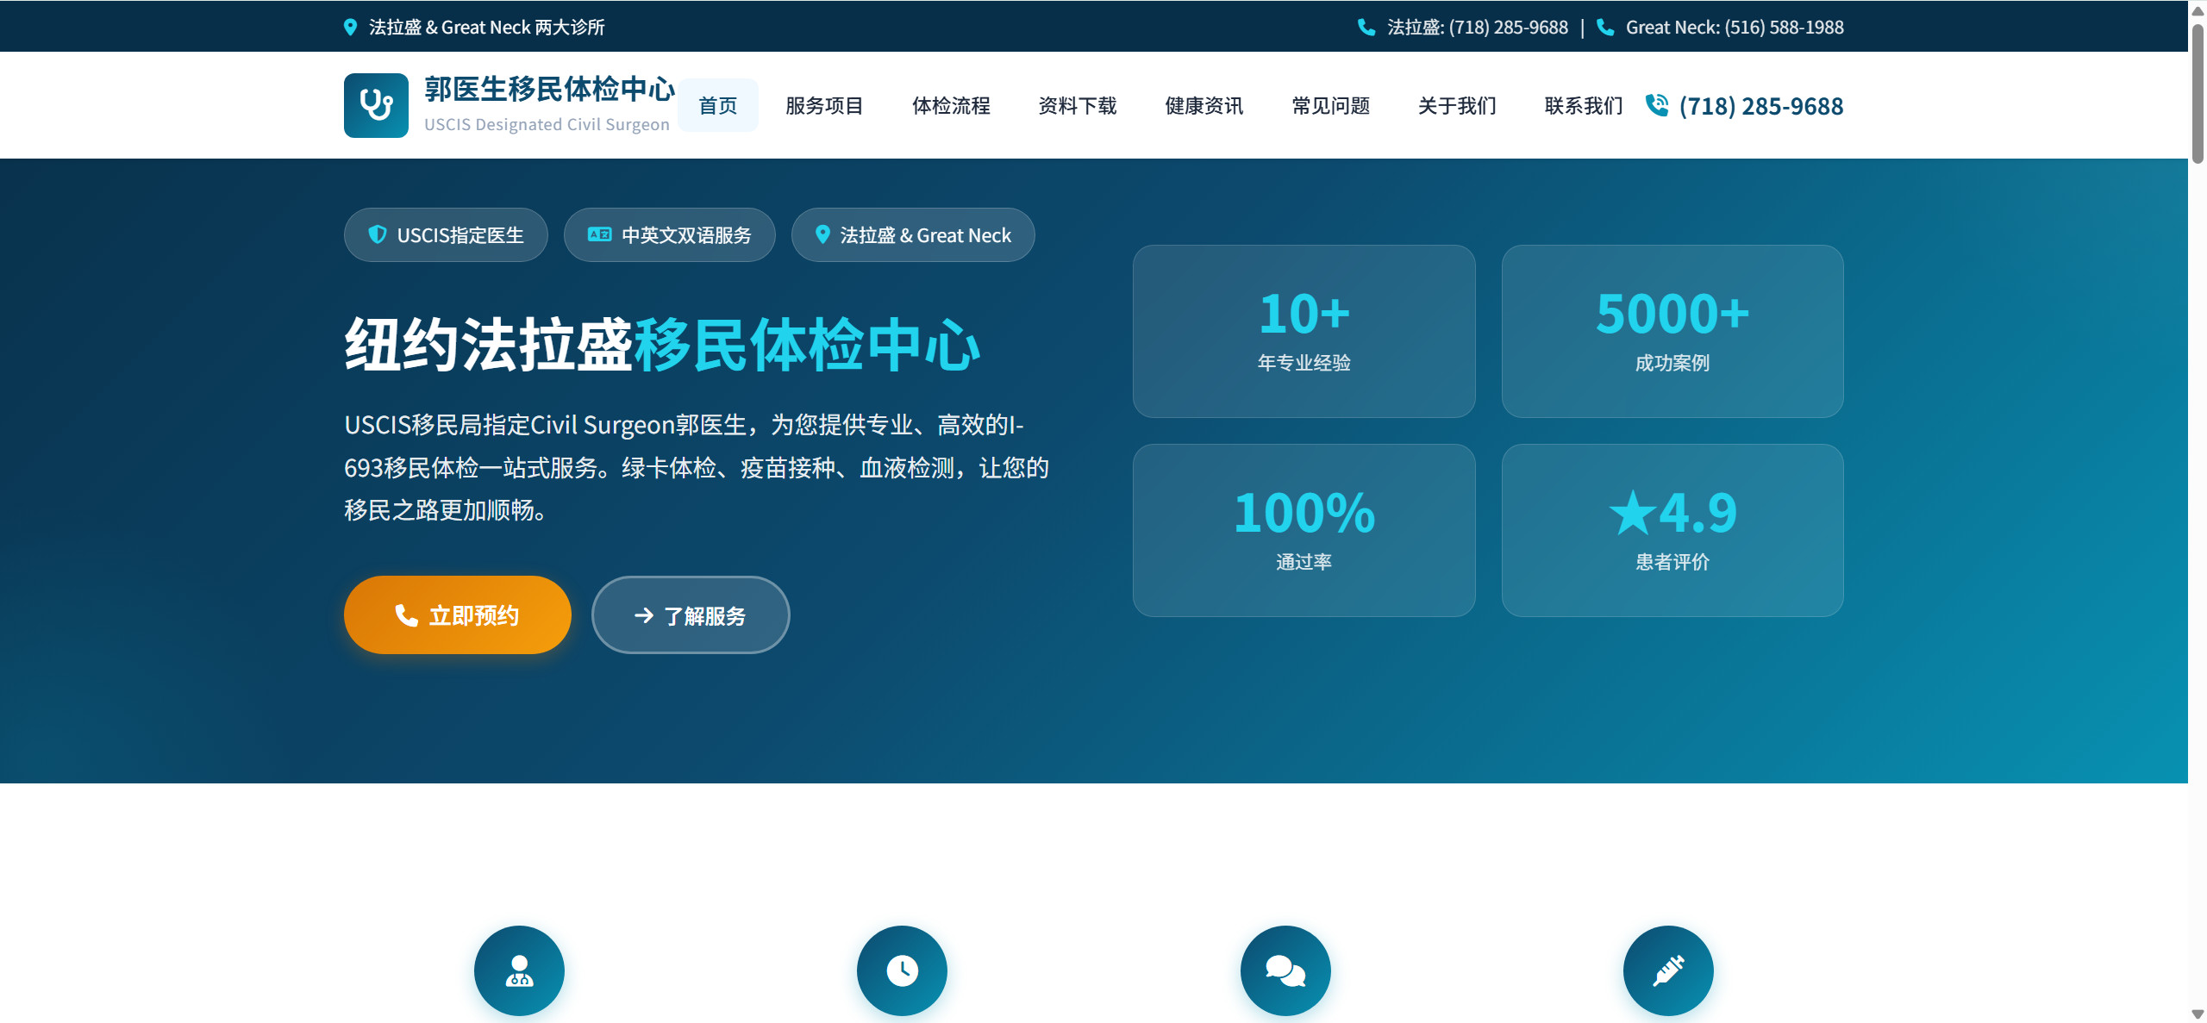This screenshot has width=2207, height=1023.
Task: Open 资料下载 nav item
Action: coord(1078,105)
